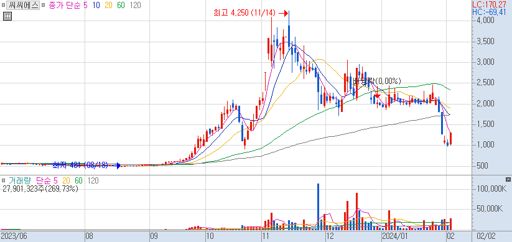This screenshot has width=512, height=242.
Task: Toggle the price 10-day moving average label
Action: [96, 5]
